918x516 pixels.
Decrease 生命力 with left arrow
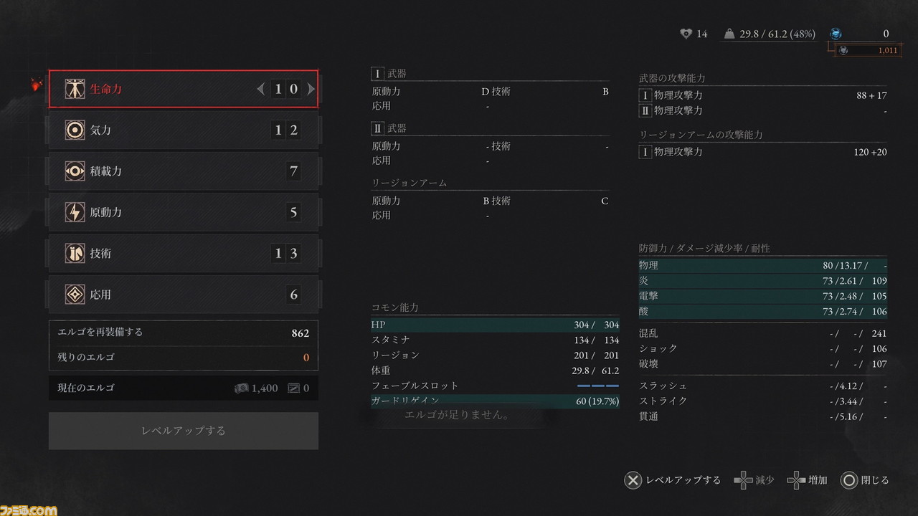tap(261, 89)
